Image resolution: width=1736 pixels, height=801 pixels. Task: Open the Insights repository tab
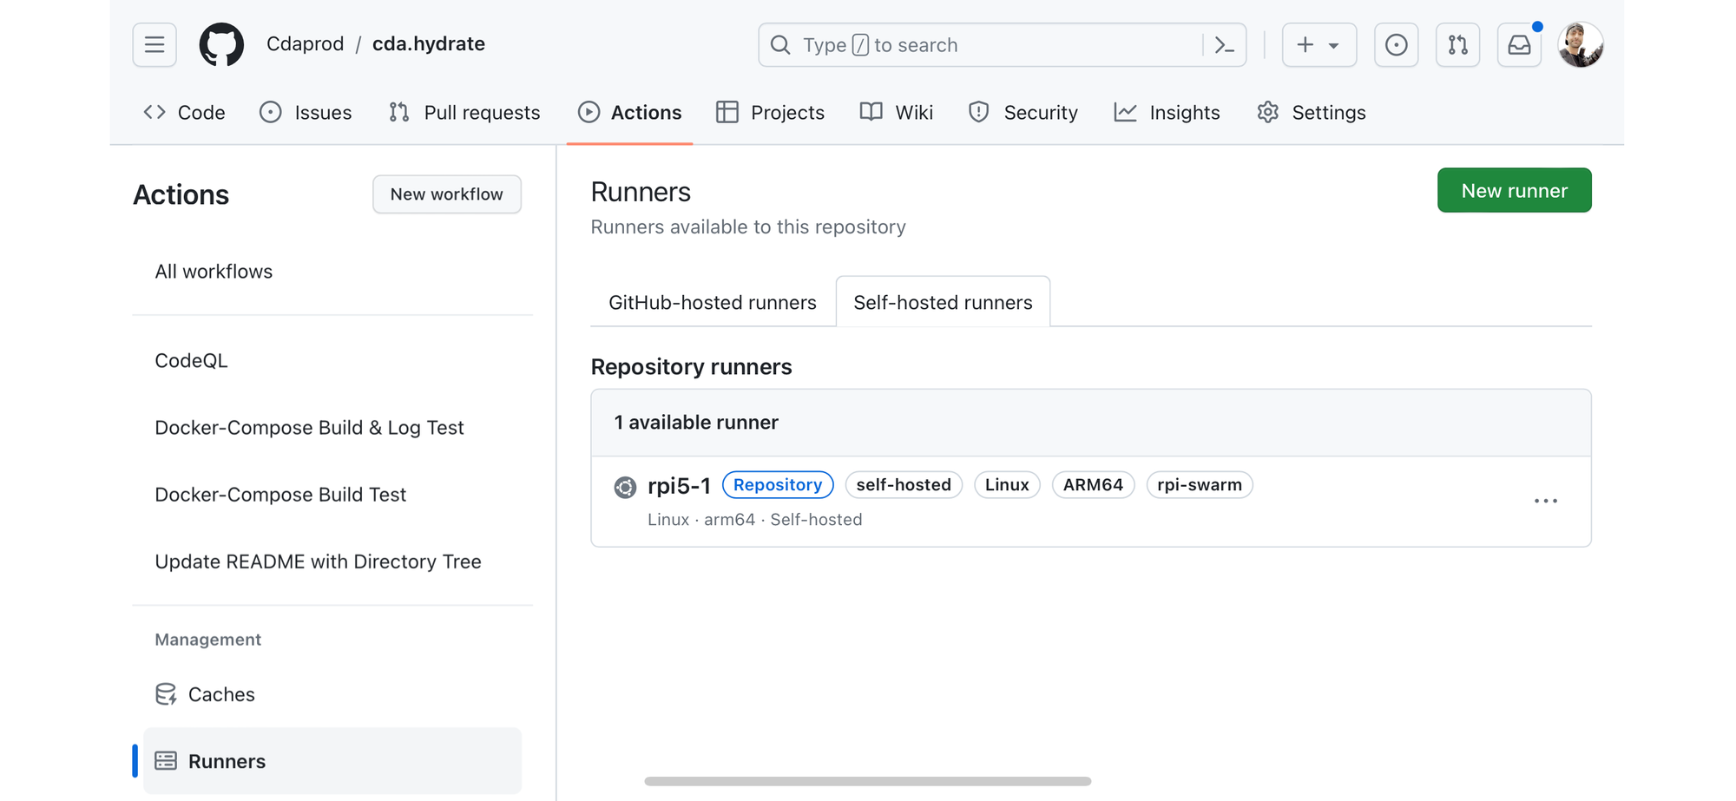coord(1167,113)
